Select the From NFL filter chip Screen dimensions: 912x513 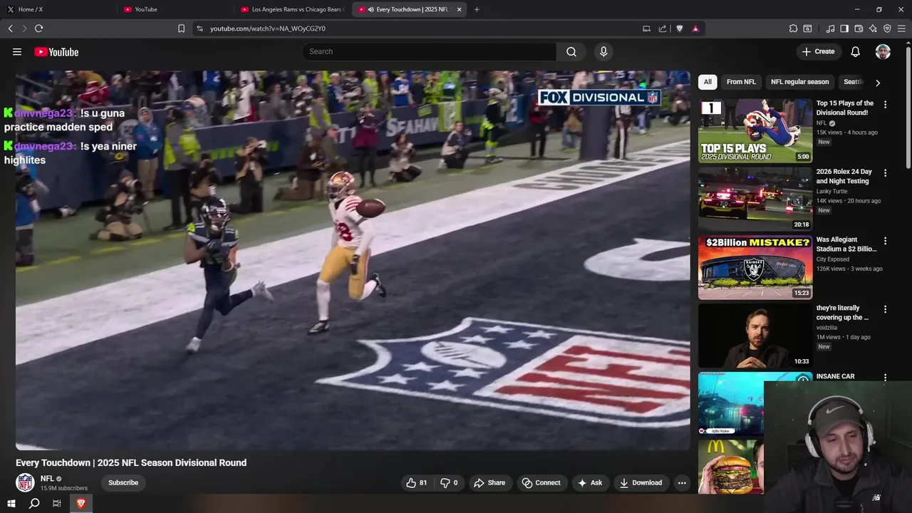(x=741, y=82)
